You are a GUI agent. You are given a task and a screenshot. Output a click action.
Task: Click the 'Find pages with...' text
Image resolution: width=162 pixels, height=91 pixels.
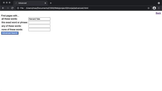coord(10,16)
